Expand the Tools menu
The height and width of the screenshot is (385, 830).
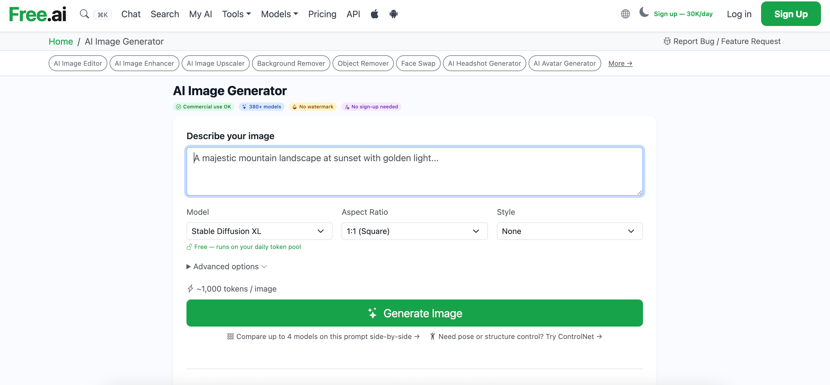tap(236, 14)
